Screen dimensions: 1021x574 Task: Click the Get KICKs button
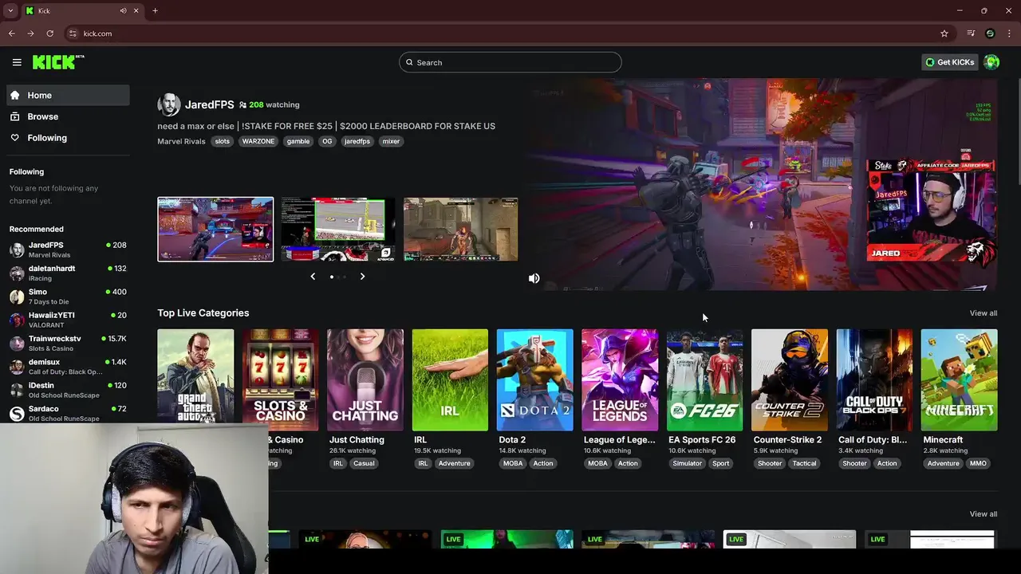point(949,62)
